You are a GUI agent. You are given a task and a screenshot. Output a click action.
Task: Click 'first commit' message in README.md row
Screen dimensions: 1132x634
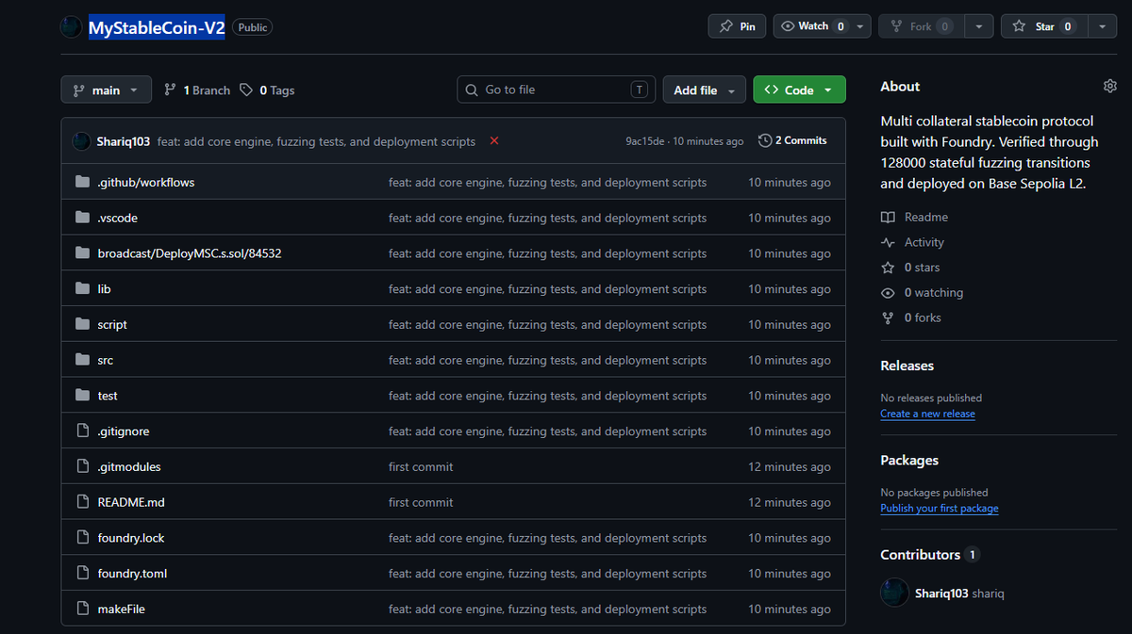click(x=421, y=502)
